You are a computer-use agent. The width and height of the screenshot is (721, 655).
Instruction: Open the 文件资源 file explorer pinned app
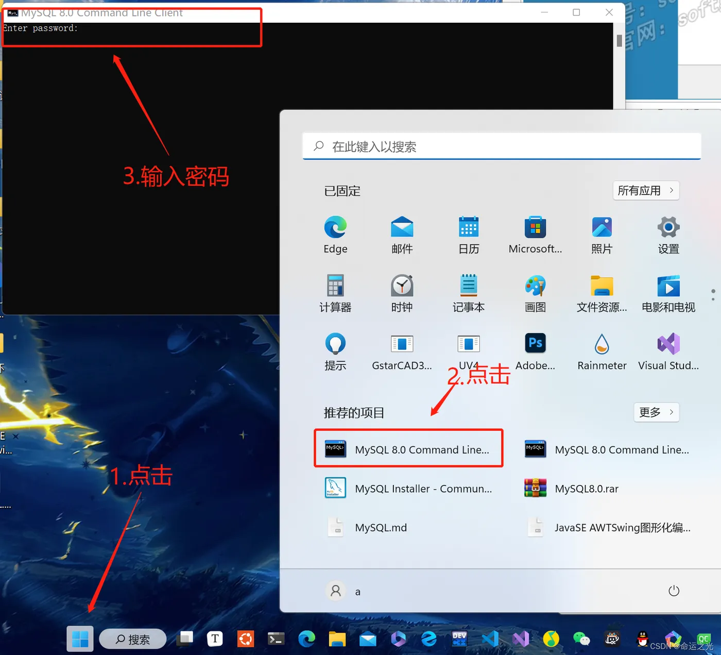coord(602,293)
